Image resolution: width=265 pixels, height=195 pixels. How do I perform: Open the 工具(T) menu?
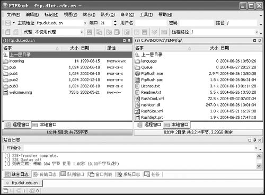click(146, 15)
